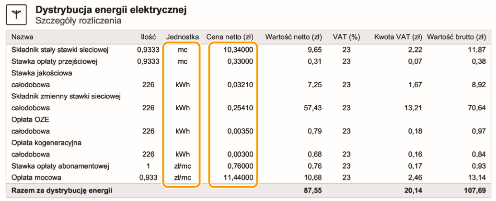The image size is (496, 201).
Task: Click net price 0,00300
Action: (x=240, y=154)
